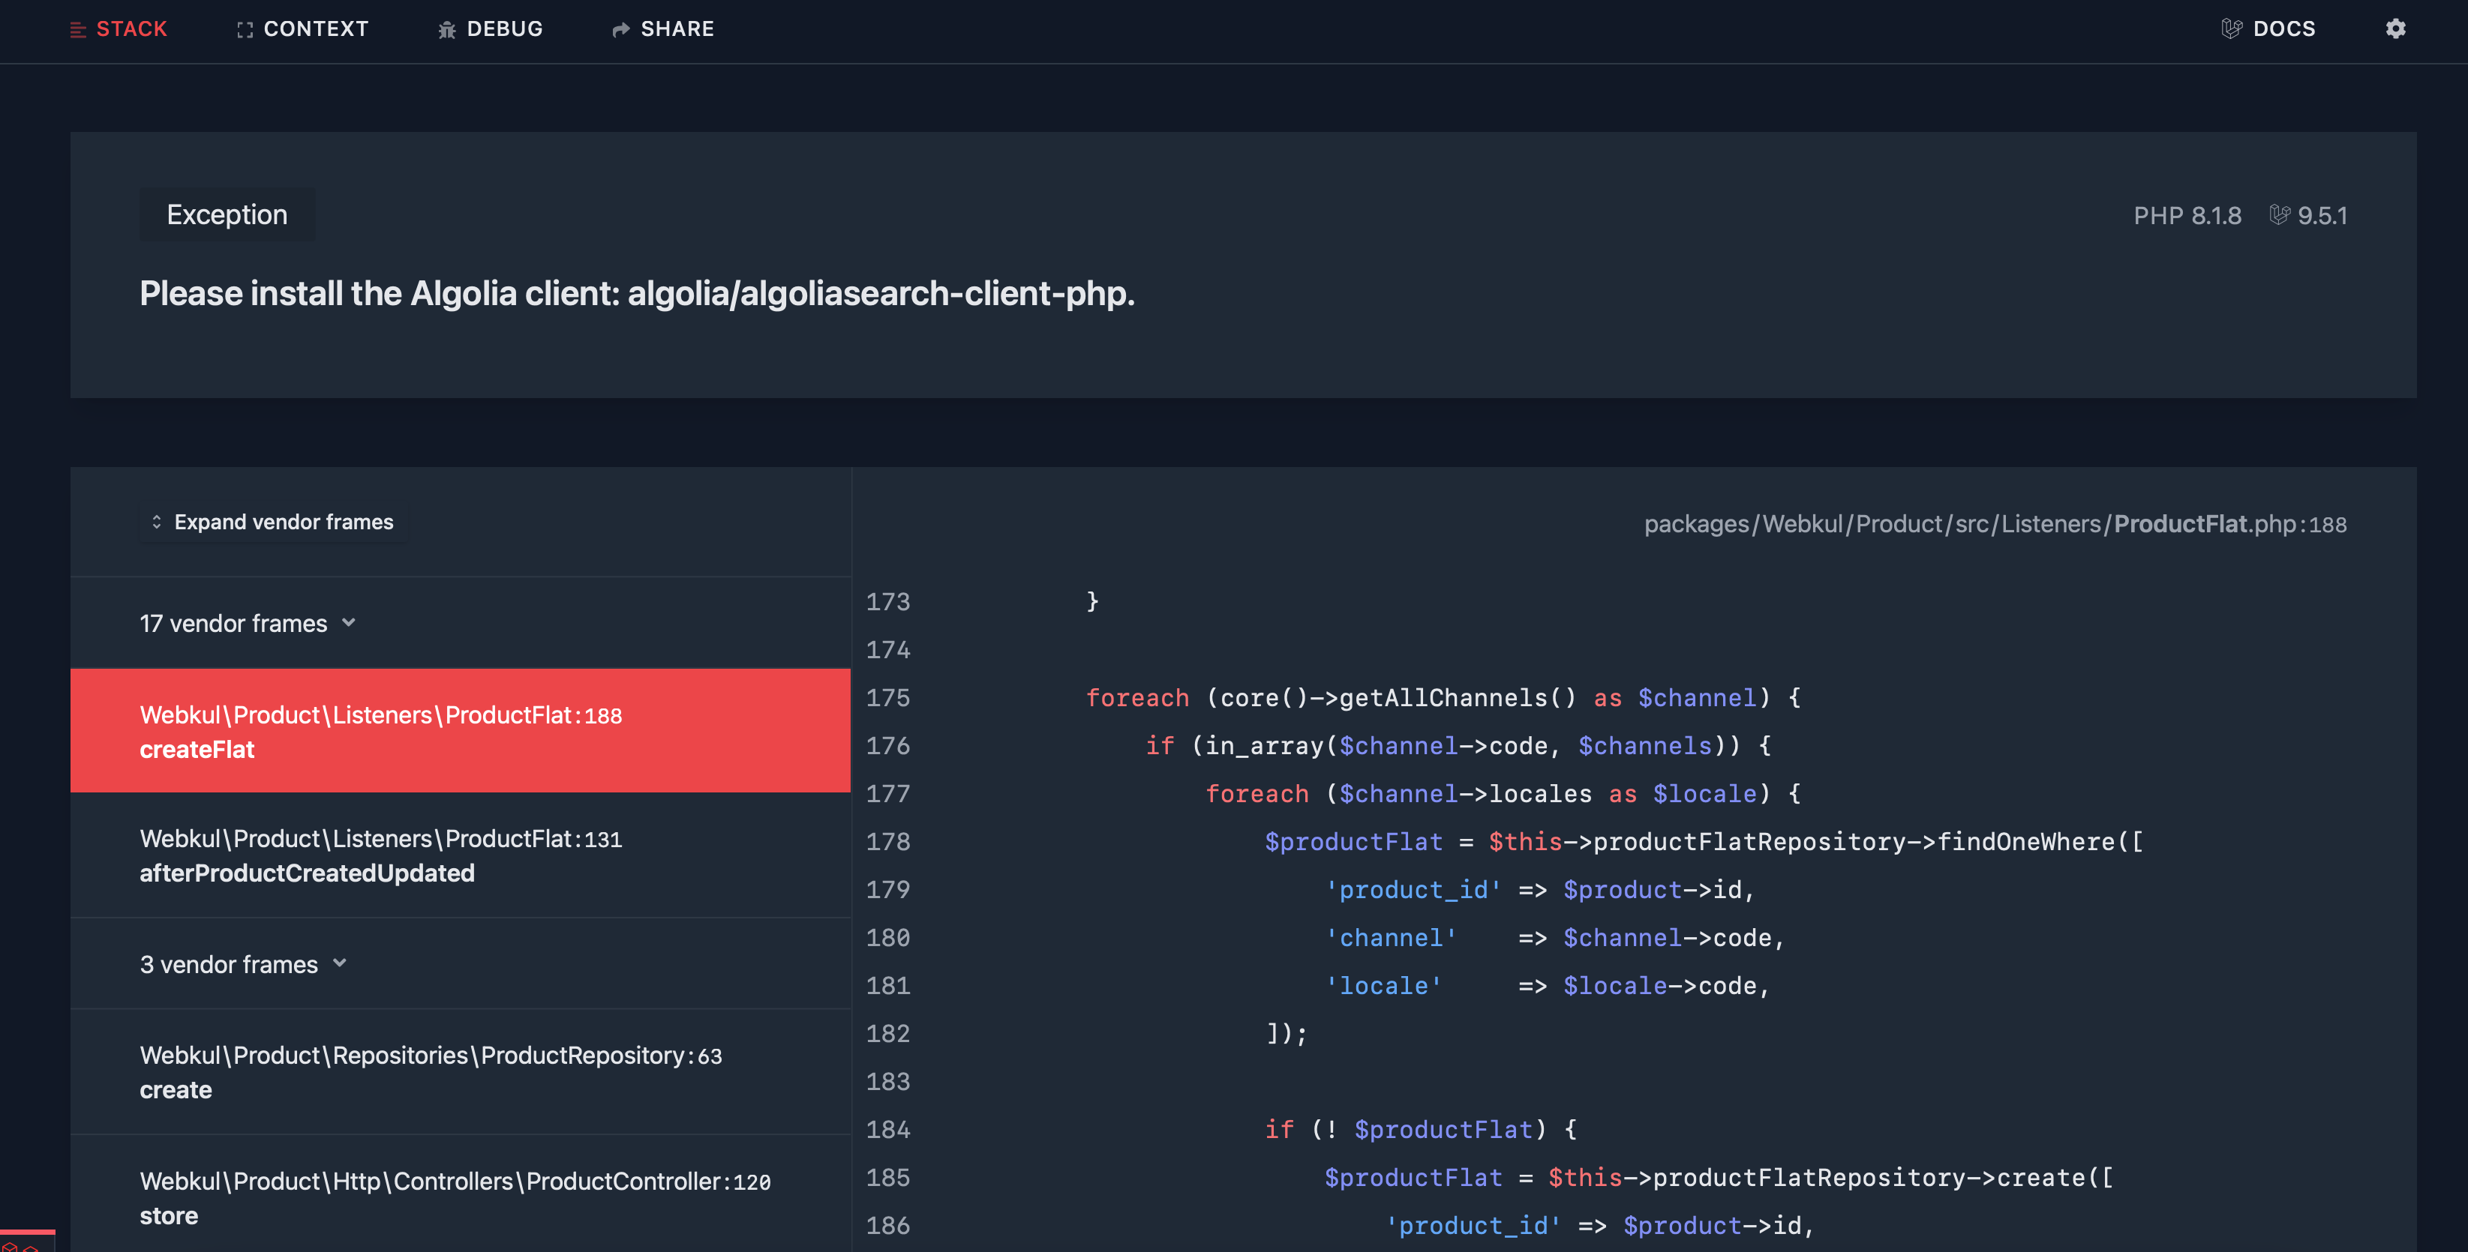Image resolution: width=2468 pixels, height=1252 pixels.
Task: Click line number 184
Action: (888, 1130)
